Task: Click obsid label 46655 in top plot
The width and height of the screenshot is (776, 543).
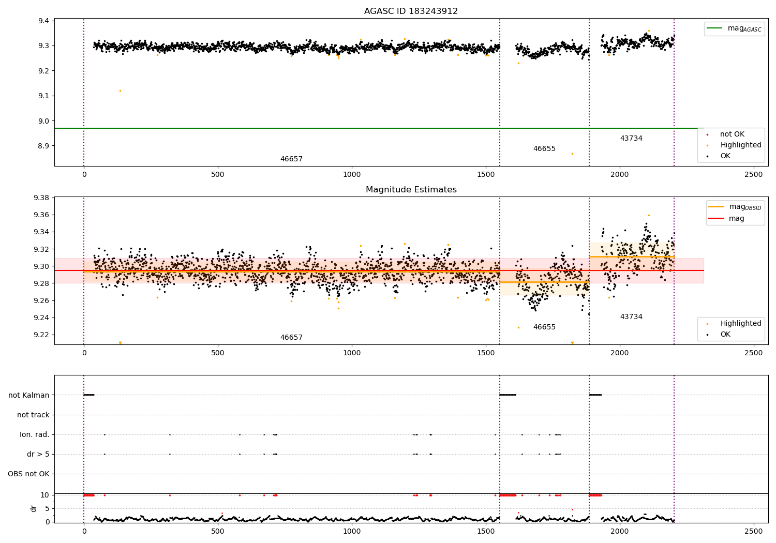Action: [x=544, y=149]
